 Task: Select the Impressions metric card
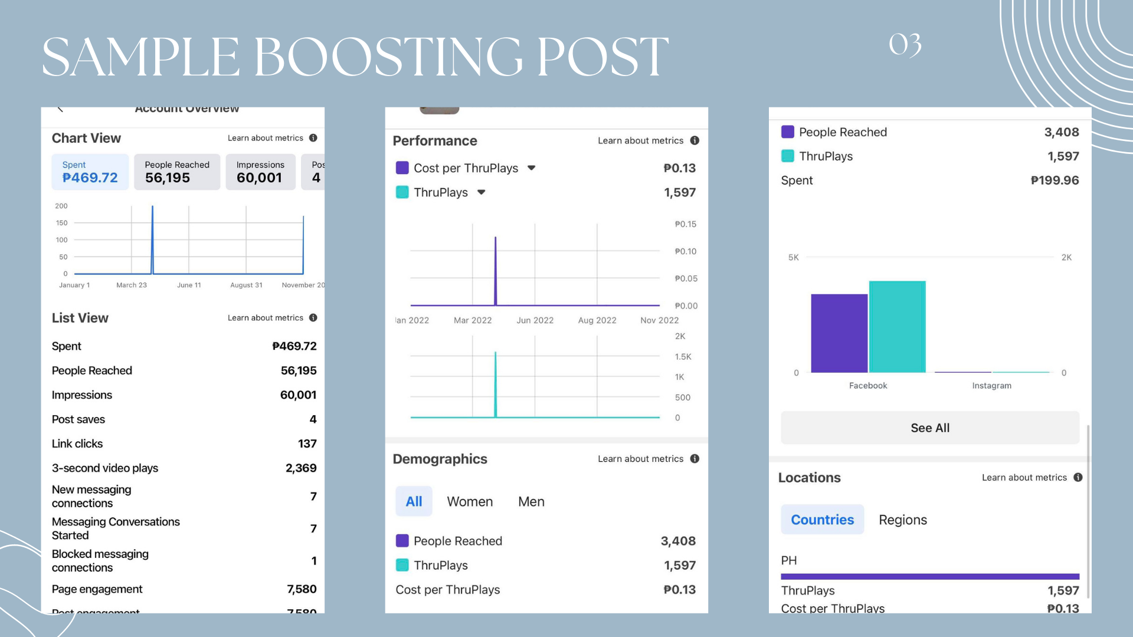[x=260, y=172]
